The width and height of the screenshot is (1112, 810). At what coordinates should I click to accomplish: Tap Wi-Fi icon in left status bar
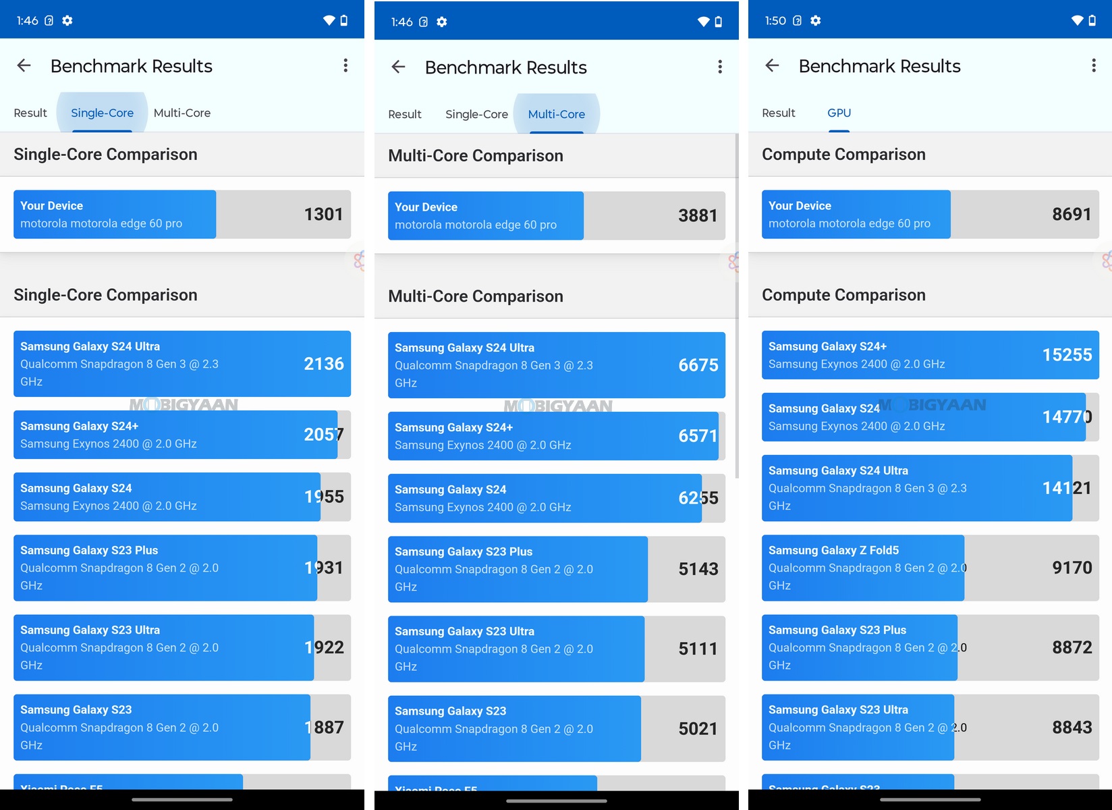pos(329,21)
